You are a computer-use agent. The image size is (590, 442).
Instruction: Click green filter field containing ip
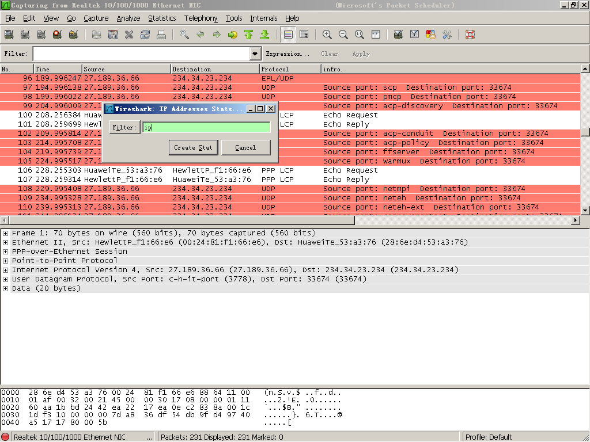click(x=206, y=127)
